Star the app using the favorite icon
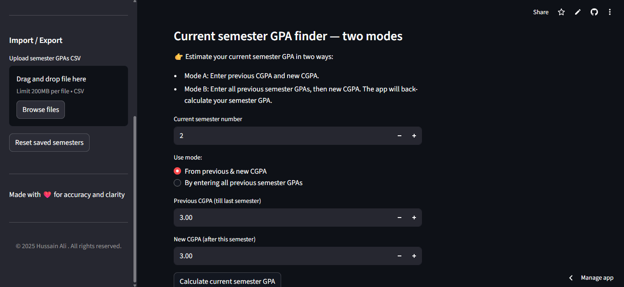The image size is (624, 287). pos(561,12)
